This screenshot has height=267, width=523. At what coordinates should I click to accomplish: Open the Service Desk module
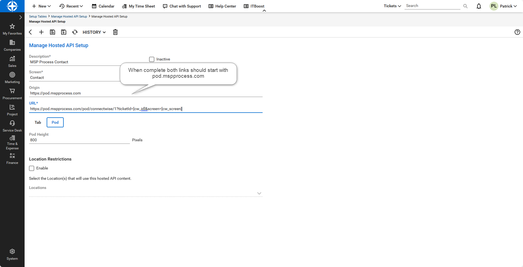click(x=12, y=126)
